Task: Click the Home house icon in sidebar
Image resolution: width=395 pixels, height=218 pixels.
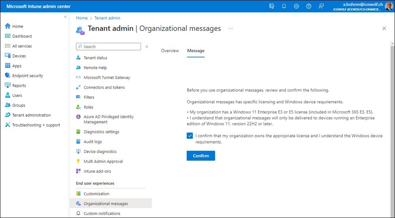Action: (8, 26)
